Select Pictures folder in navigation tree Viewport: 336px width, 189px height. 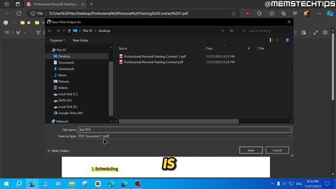coord(61,81)
